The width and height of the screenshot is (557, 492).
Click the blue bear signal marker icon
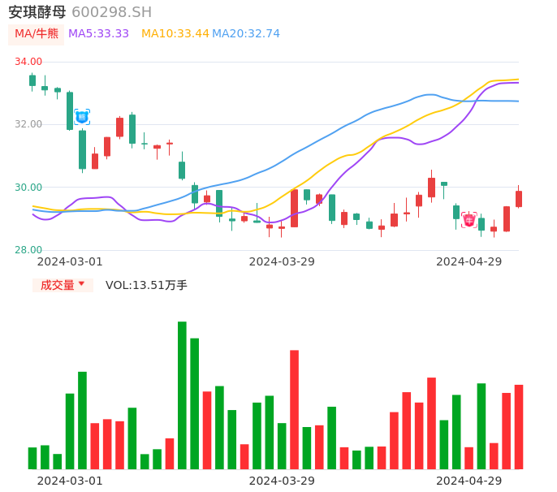pyautogui.click(x=82, y=117)
